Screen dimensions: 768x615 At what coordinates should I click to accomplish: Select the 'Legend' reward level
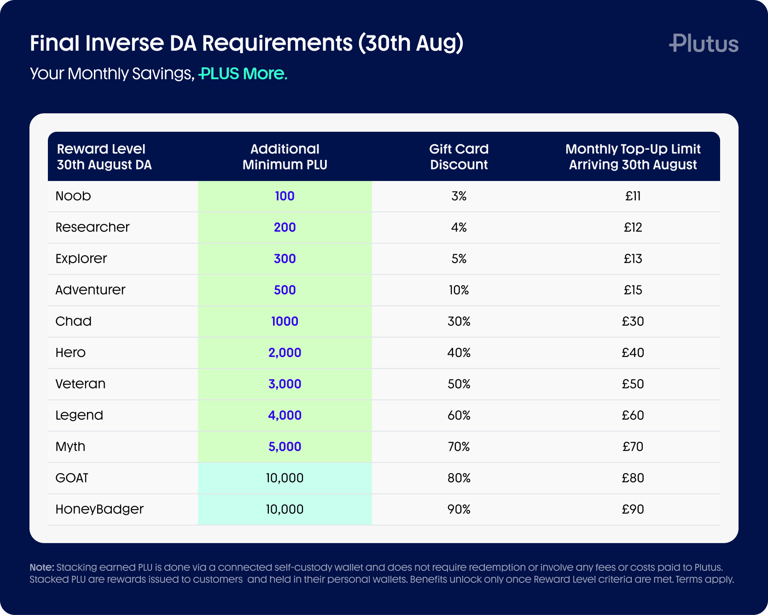pos(79,416)
